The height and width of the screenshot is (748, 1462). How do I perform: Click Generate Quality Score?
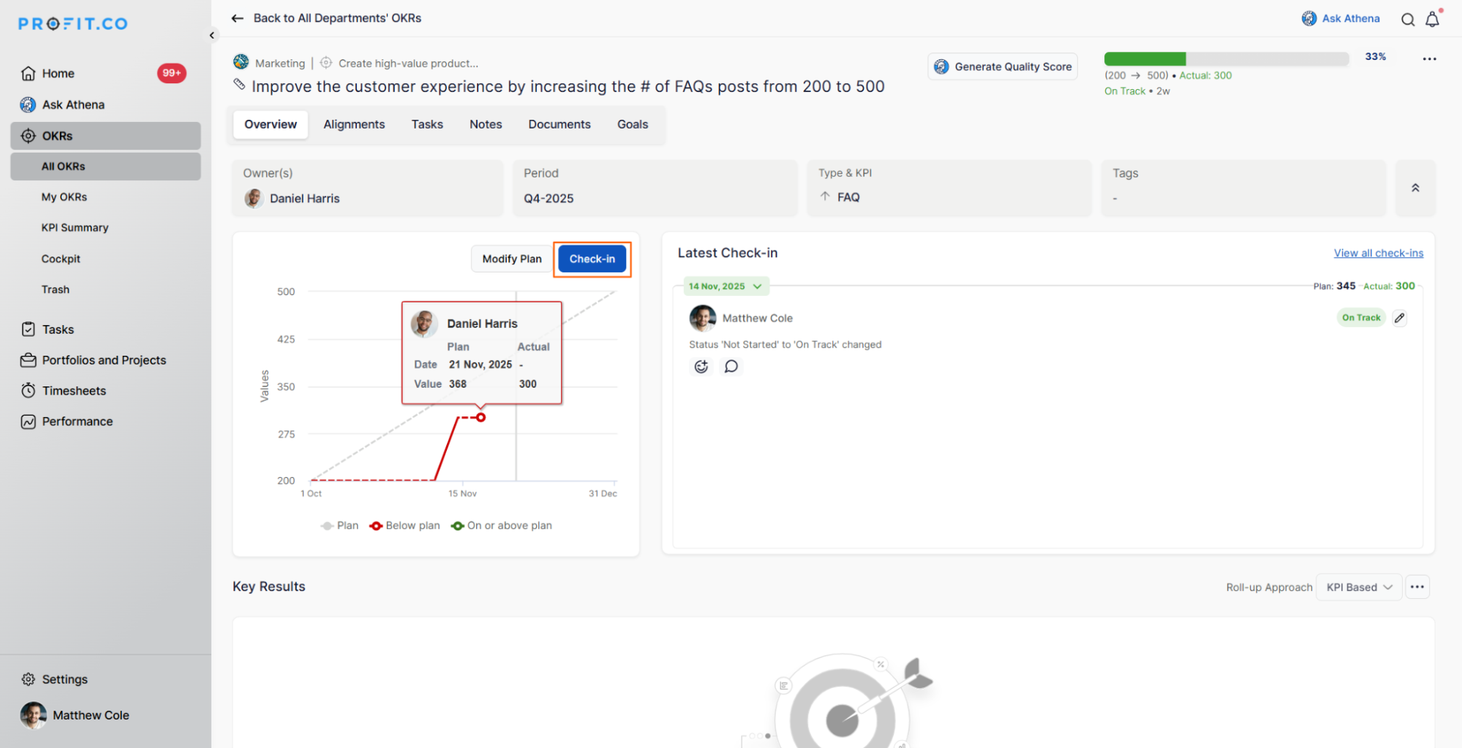tap(1003, 66)
